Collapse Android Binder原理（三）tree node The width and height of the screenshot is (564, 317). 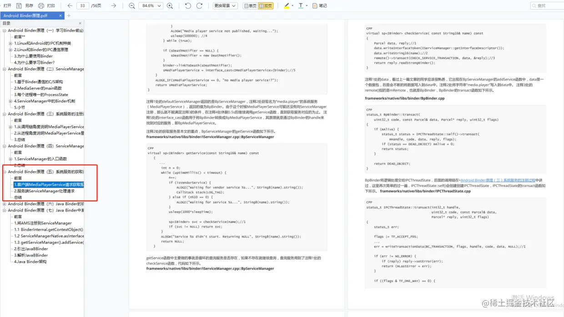click(5, 114)
